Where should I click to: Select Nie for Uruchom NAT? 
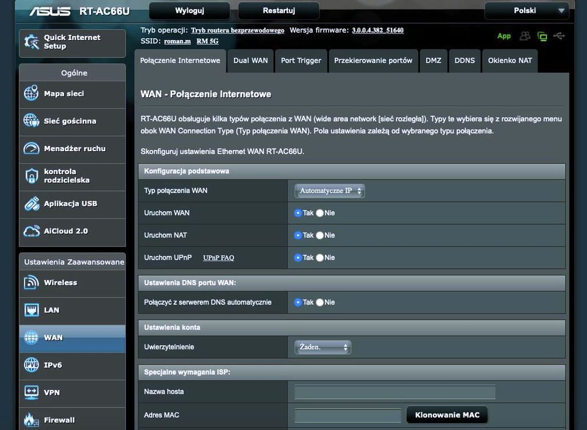320,235
